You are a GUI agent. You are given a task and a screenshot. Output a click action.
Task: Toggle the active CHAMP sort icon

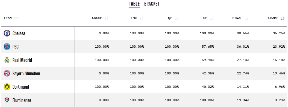pos(282,18)
